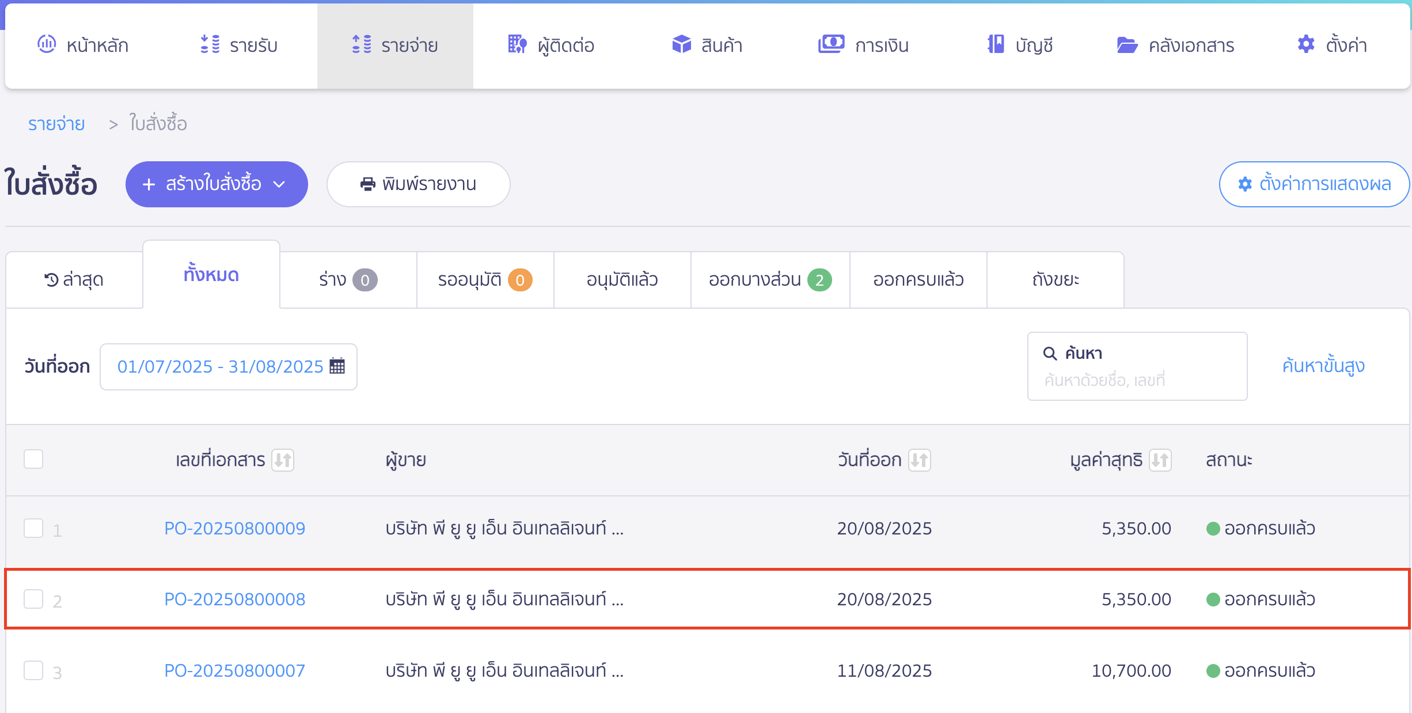Click the การเงิน money icon
The height and width of the screenshot is (713, 1412).
point(831,44)
